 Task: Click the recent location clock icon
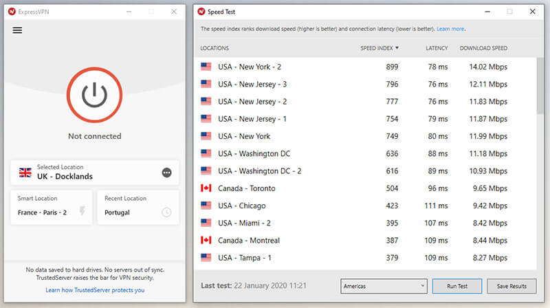(x=166, y=212)
